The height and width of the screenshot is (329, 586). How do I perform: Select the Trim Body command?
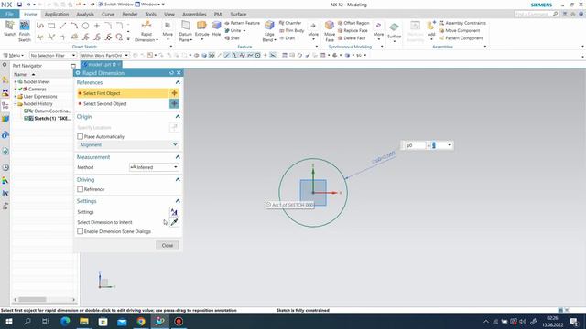pyautogui.click(x=291, y=30)
